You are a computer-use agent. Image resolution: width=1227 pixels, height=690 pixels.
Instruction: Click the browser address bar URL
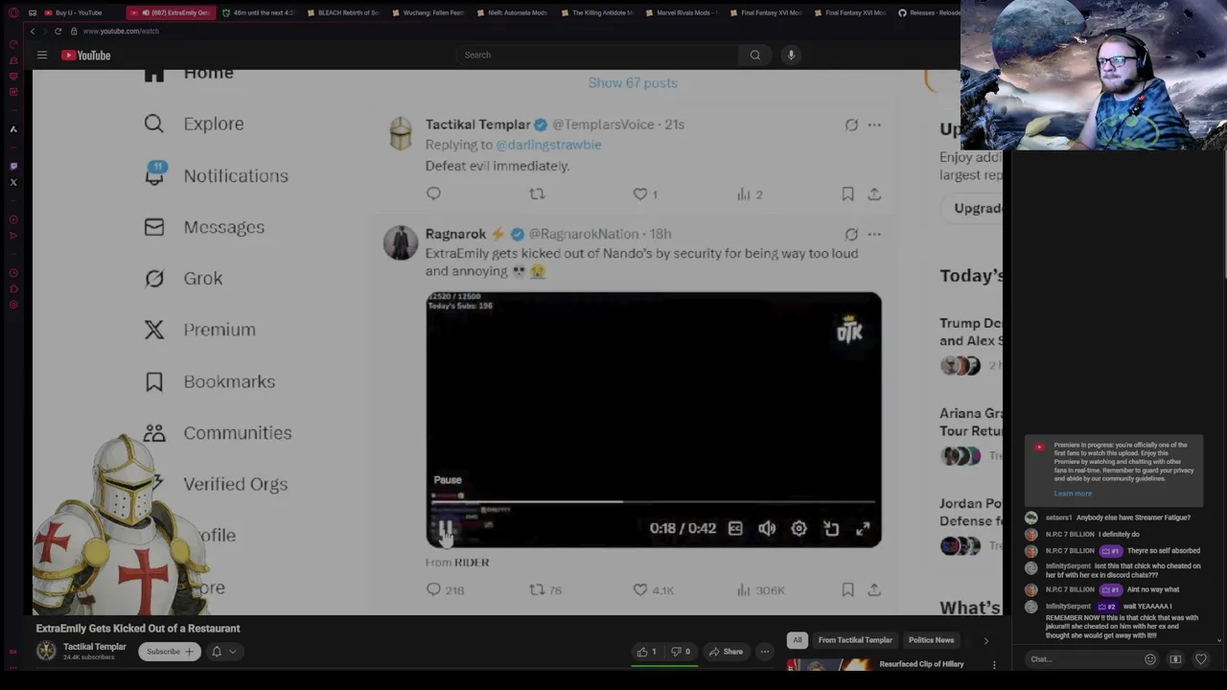[x=121, y=31]
